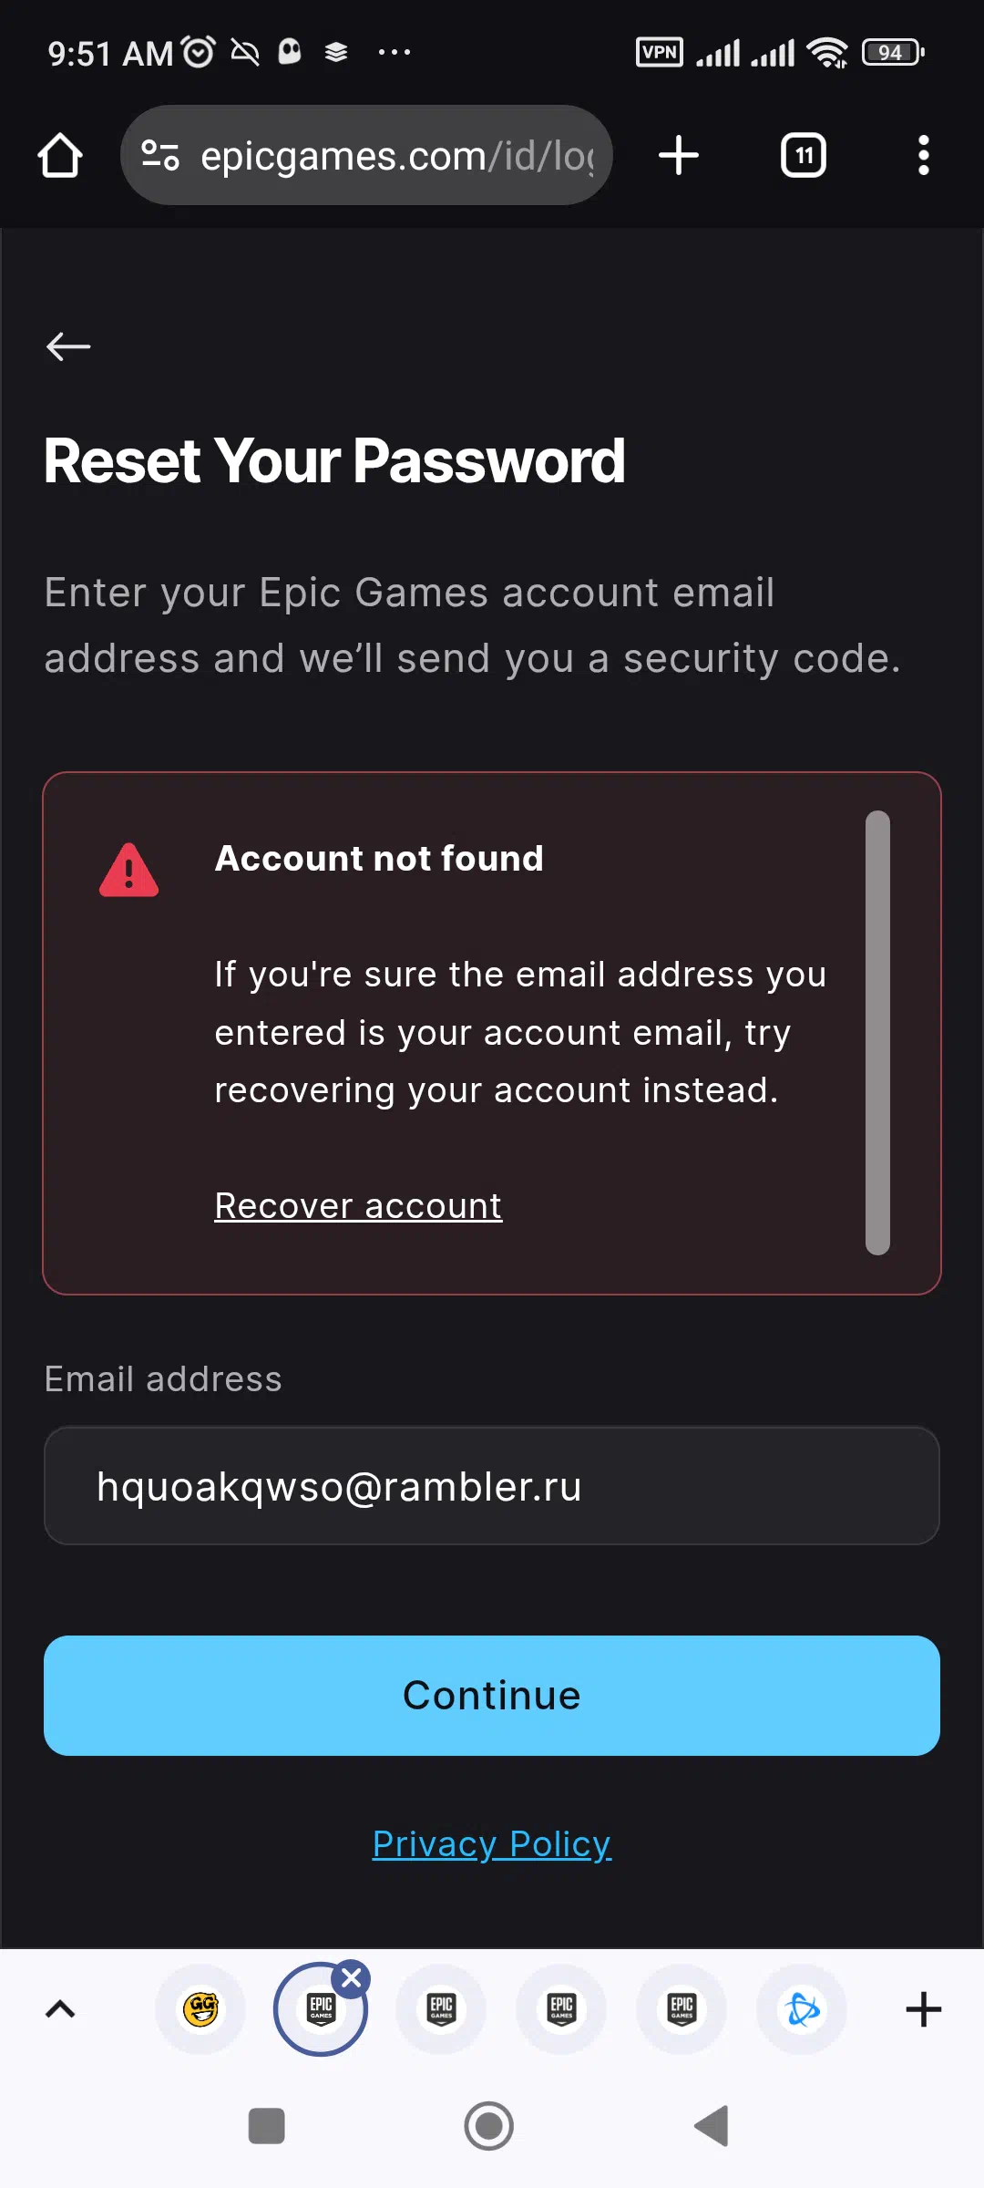Switch to the GG emoji tab

[200, 2009]
